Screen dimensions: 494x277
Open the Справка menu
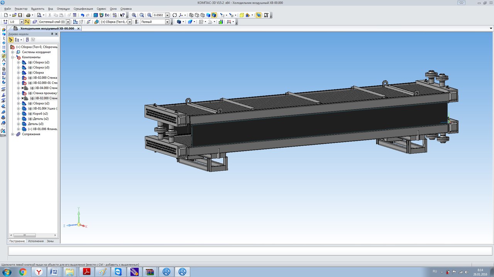[x=126, y=8]
